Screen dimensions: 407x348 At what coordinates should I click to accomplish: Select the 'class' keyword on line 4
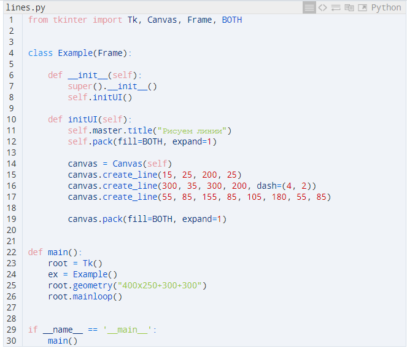pyautogui.click(x=41, y=53)
